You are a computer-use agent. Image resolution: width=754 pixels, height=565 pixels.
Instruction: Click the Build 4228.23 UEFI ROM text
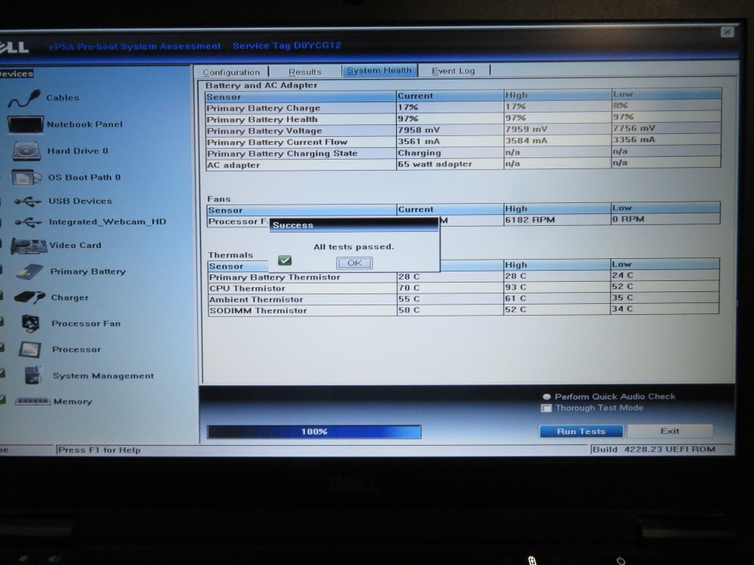pos(654,449)
